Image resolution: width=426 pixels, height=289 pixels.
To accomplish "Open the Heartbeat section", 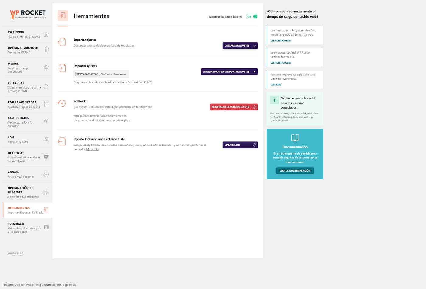I will point(28,157).
